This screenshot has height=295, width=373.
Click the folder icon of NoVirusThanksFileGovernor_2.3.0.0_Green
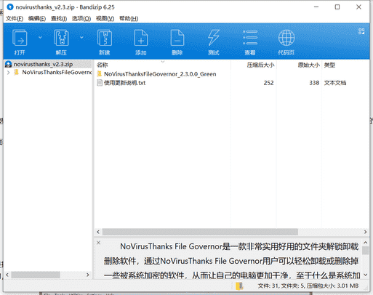100,73
